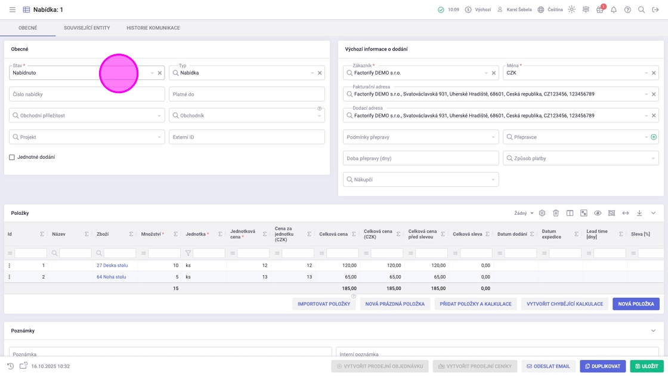Open the gift news icon with badge

(x=599, y=10)
